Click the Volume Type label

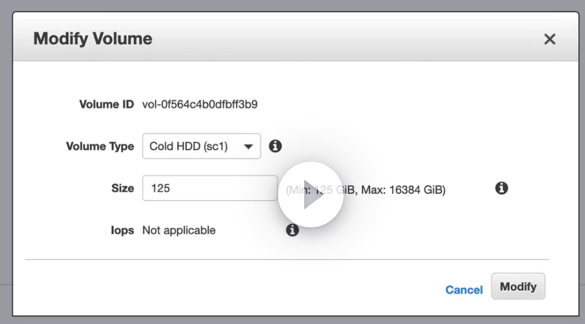tap(100, 147)
